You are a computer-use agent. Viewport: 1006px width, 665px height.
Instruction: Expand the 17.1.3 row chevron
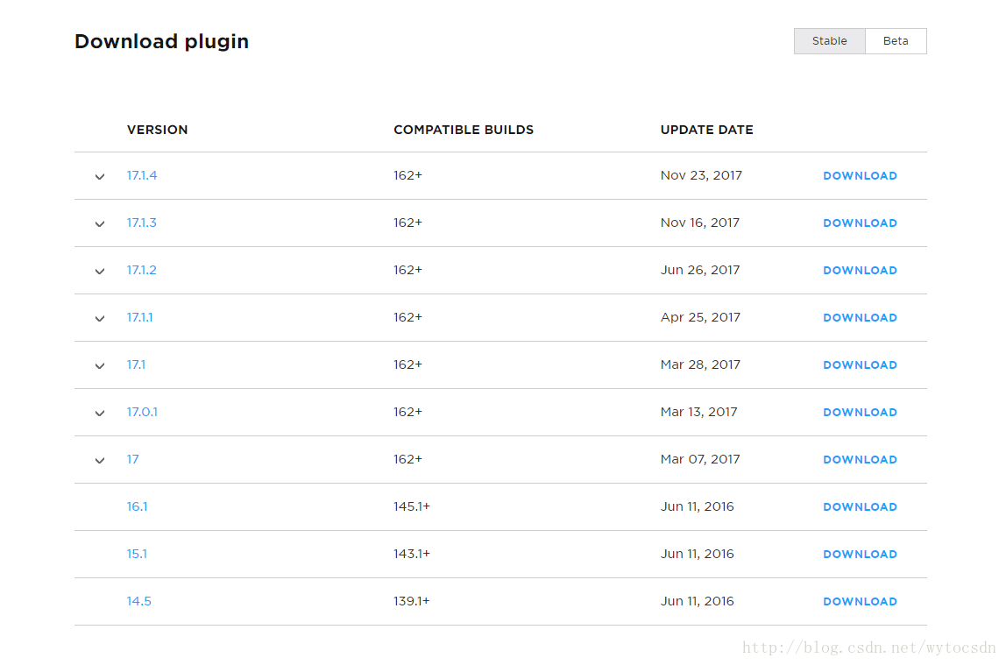(99, 223)
